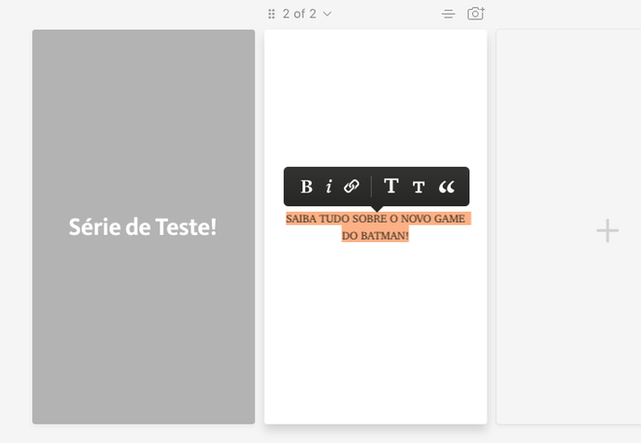Viewport: 641px width, 443px height.
Task: Open the "2 of 2" card selector
Action: [300, 14]
